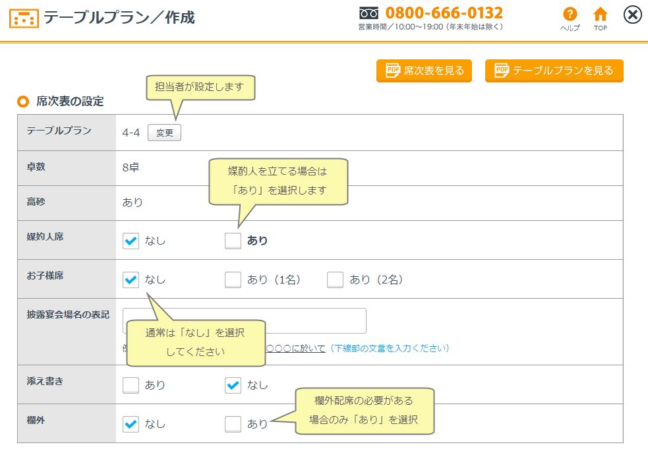Click the orange circle bullet by 席次表の設定
Image resolution: width=648 pixels, height=453 pixels.
pos(23,102)
